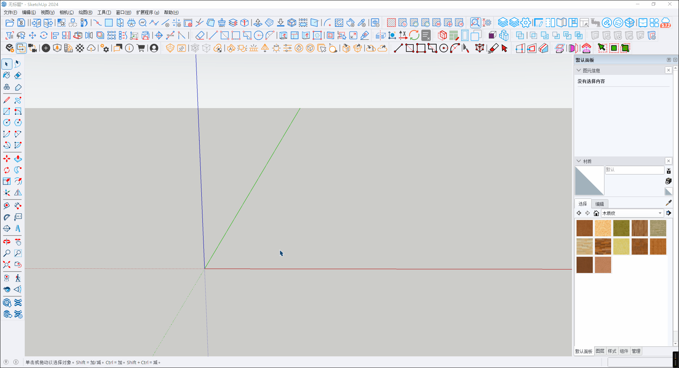Select the Line pencil tool

point(7,100)
